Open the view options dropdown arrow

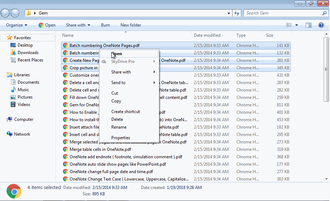(x=296, y=25)
